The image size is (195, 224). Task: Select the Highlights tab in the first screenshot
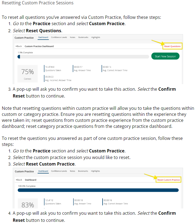(96, 37)
